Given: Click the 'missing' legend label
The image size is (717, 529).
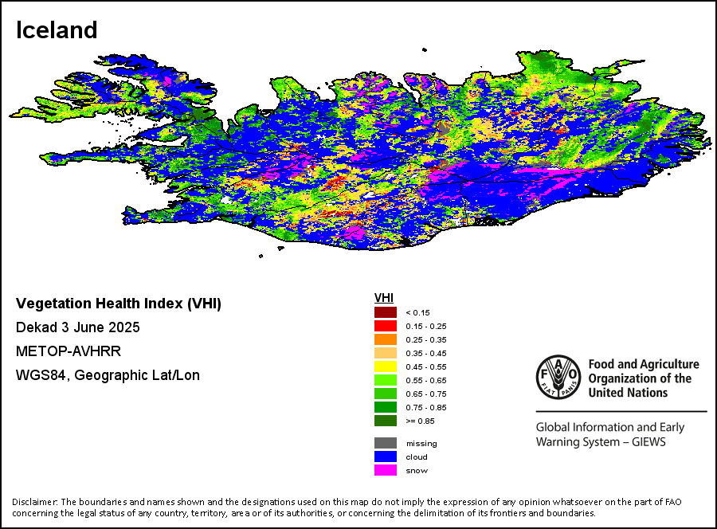Looking at the screenshot, I should coord(421,444).
